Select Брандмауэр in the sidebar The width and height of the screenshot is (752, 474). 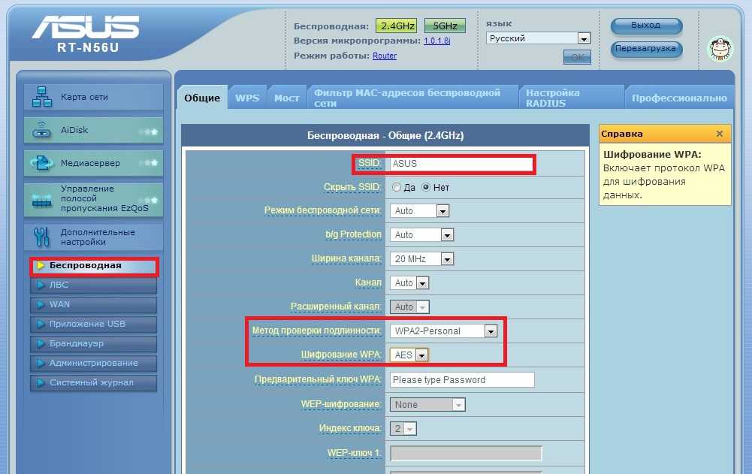(93, 343)
